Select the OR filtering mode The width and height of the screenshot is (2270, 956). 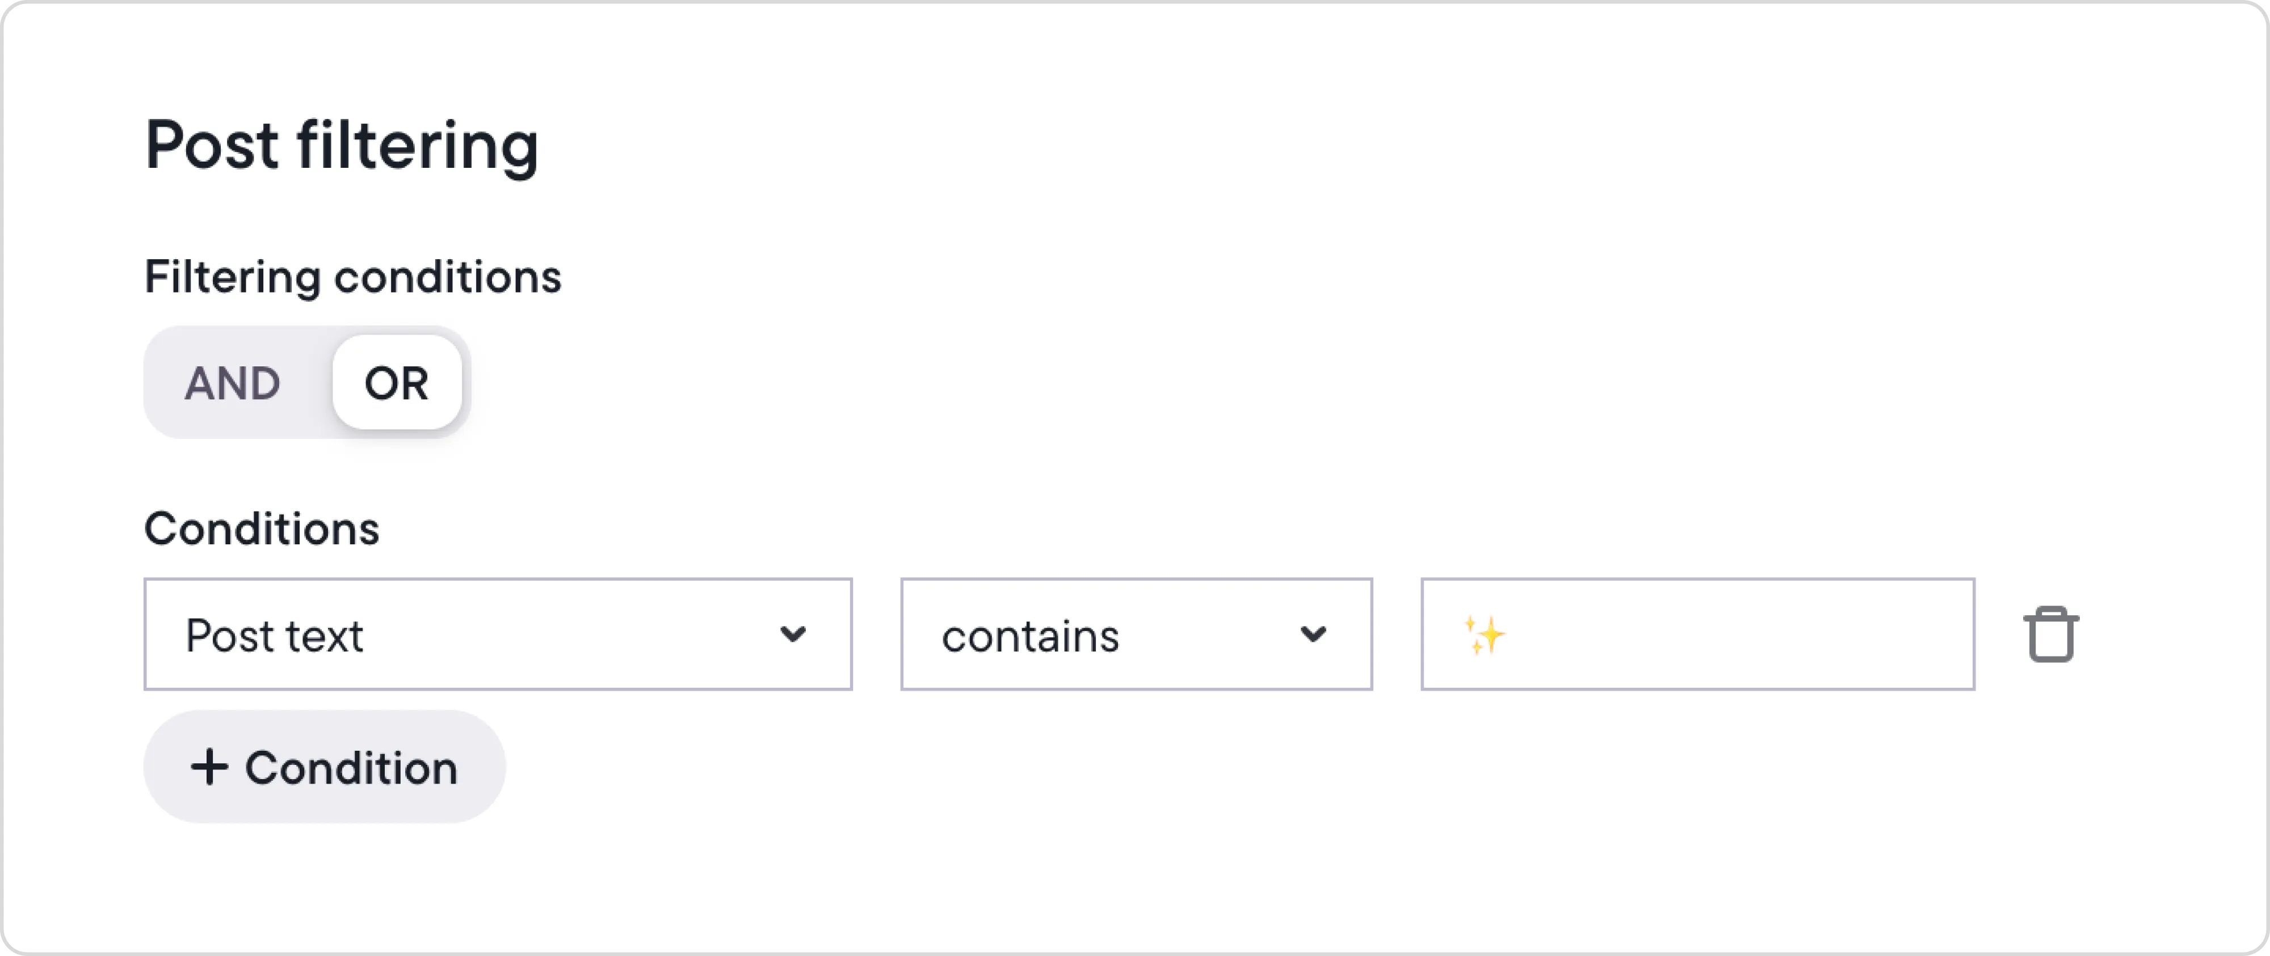tap(397, 382)
